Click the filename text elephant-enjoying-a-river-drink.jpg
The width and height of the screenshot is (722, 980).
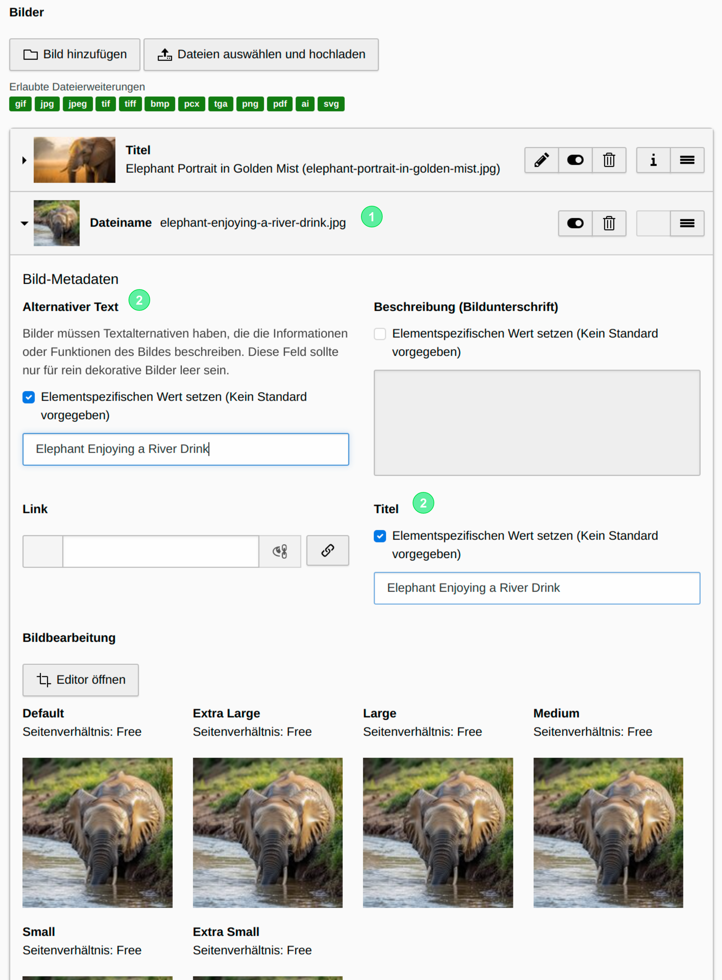click(253, 223)
